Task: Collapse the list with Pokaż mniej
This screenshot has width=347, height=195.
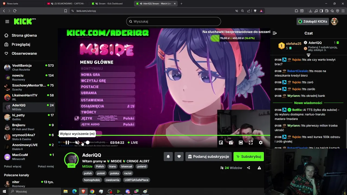Action: click(46, 166)
